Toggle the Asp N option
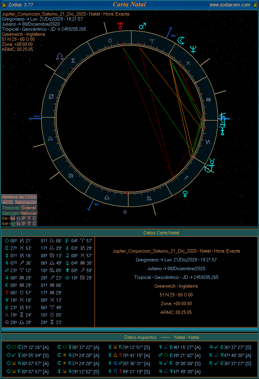The width and height of the screenshot is (259, 379). [x=18, y=224]
